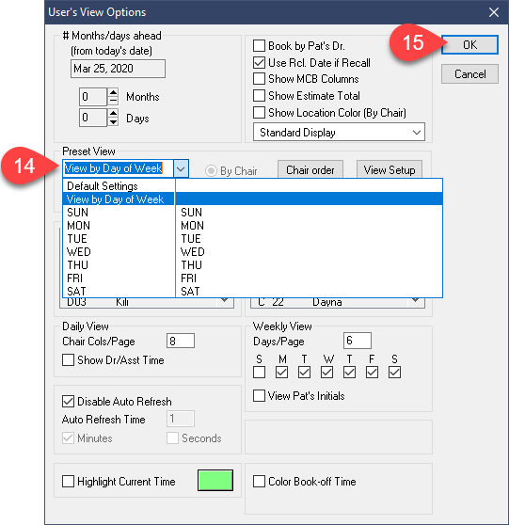This screenshot has width=509, height=525.
Task: Open the Preset View dropdown arrow
Action: tap(181, 168)
